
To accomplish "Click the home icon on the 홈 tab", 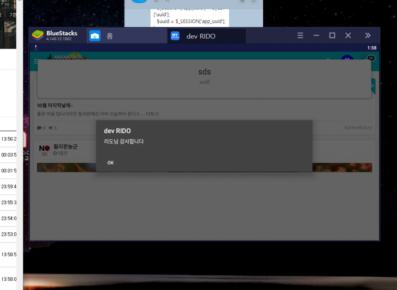I will 95,36.
